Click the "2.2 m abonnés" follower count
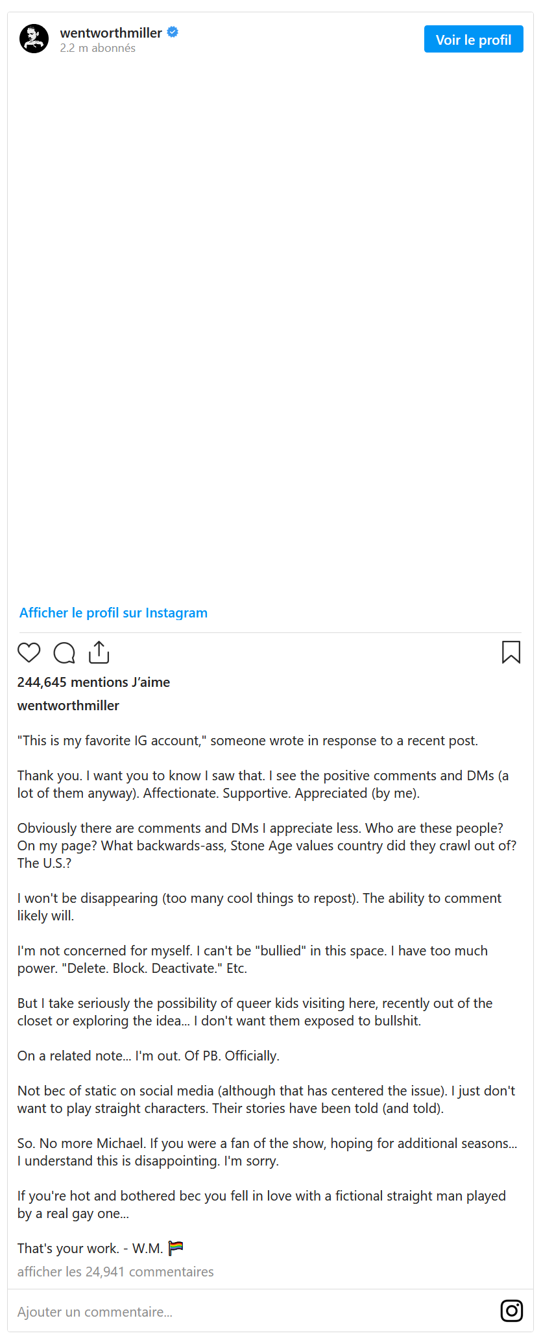The height and width of the screenshot is (1340, 541). click(98, 48)
